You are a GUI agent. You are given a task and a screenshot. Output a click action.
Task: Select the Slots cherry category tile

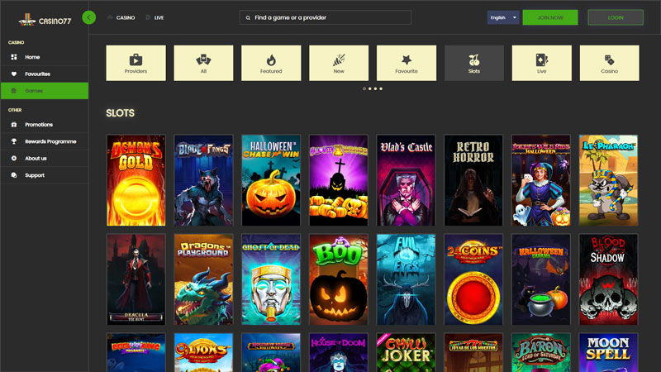[474, 63]
